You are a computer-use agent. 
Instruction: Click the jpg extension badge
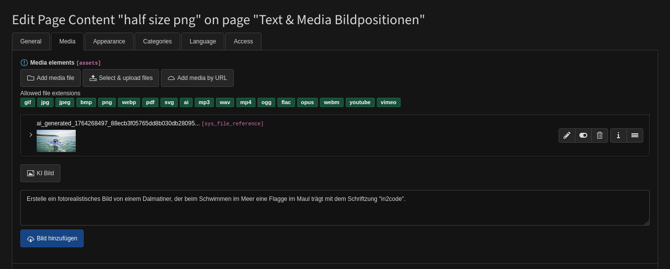tap(45, 103)
